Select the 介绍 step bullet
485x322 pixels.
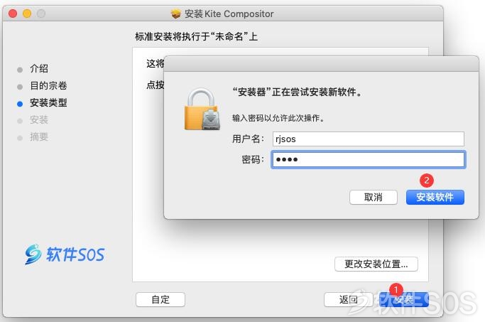[x=20, y=70]
